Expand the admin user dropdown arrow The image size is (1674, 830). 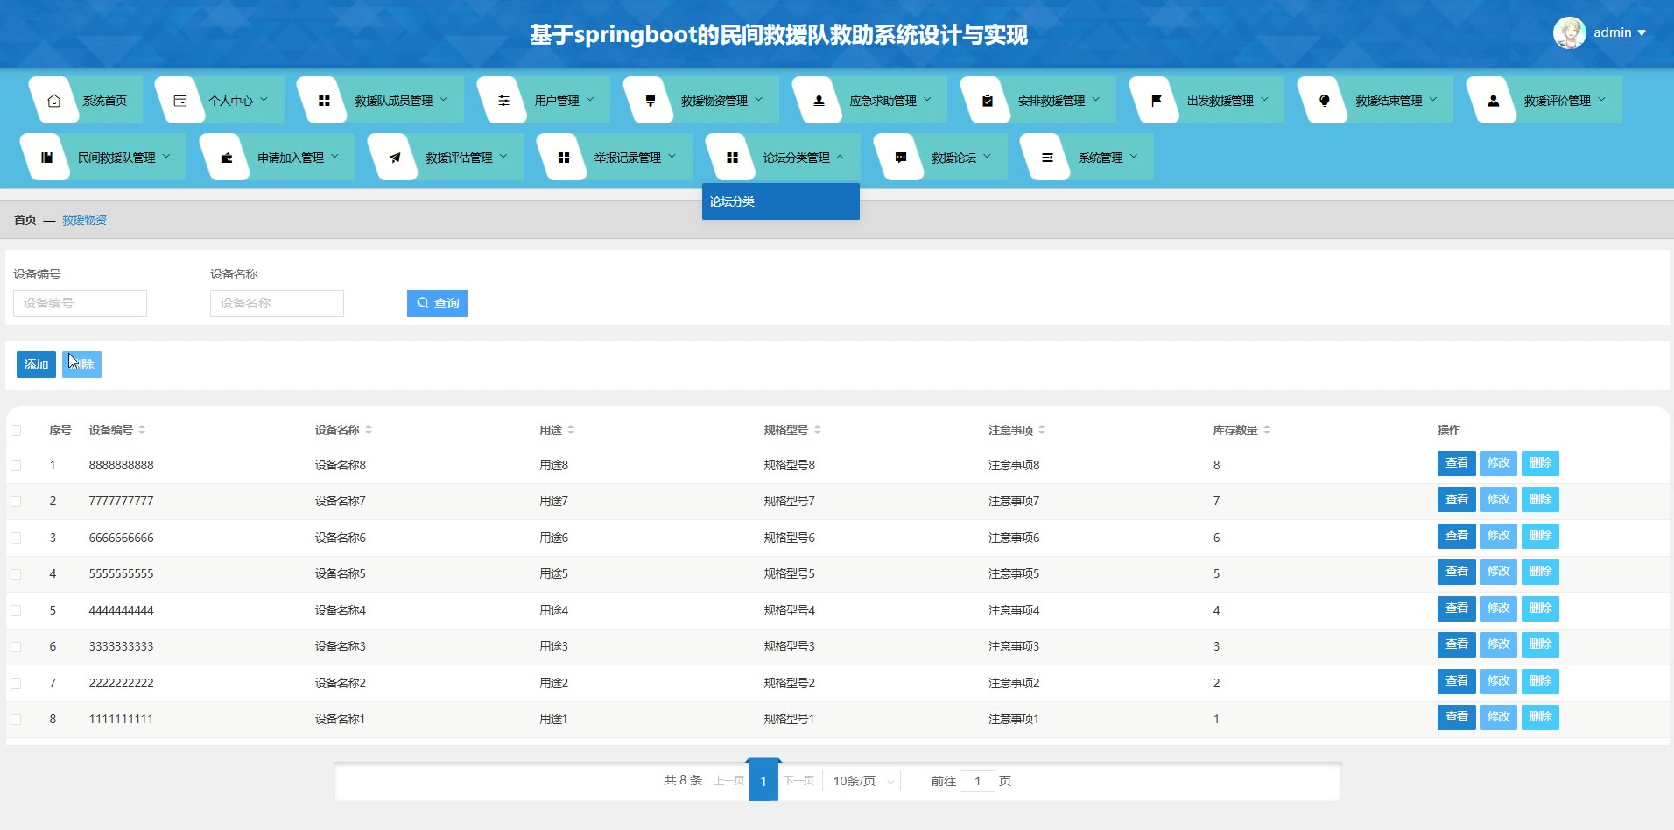coord(1642,33)
